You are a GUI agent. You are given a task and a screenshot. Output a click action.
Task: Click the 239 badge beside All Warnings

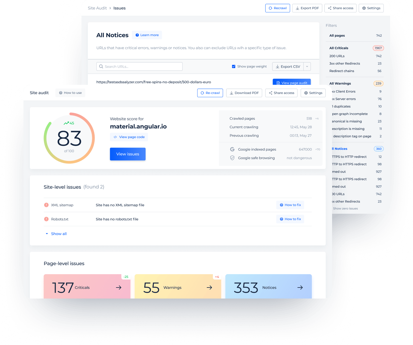[378, 83]
